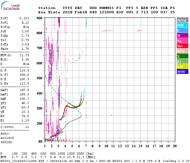Click the h`Es value 112.5
This screenshot has width=190, height=163.
(x=24, y=84)
